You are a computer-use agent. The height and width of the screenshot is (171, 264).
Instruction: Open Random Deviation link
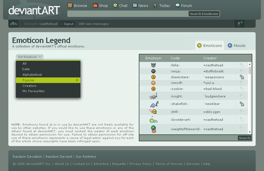click(27, 156)
